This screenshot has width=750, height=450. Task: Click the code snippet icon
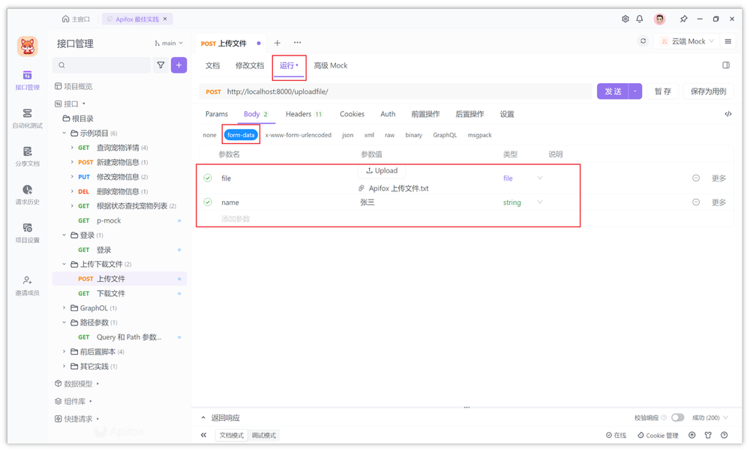coord(727,114)
